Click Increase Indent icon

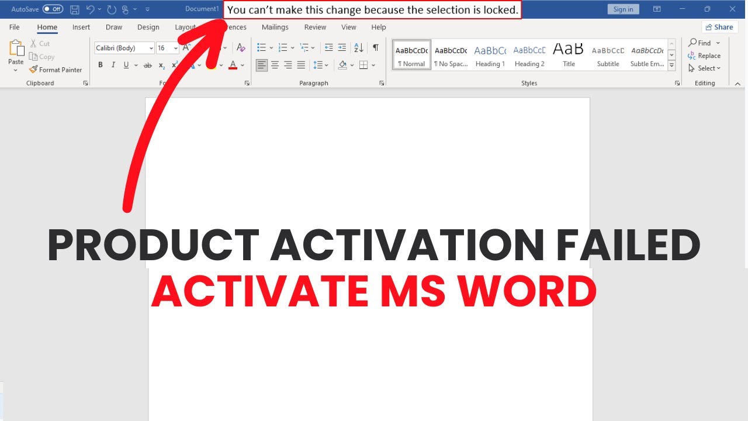click(342, 48)
